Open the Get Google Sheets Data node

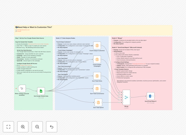[41, 91]
